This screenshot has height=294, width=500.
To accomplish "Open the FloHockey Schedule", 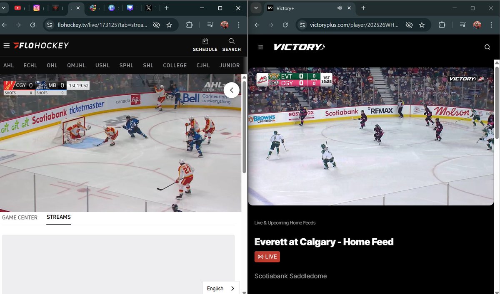I will click(x=205, y=45).
